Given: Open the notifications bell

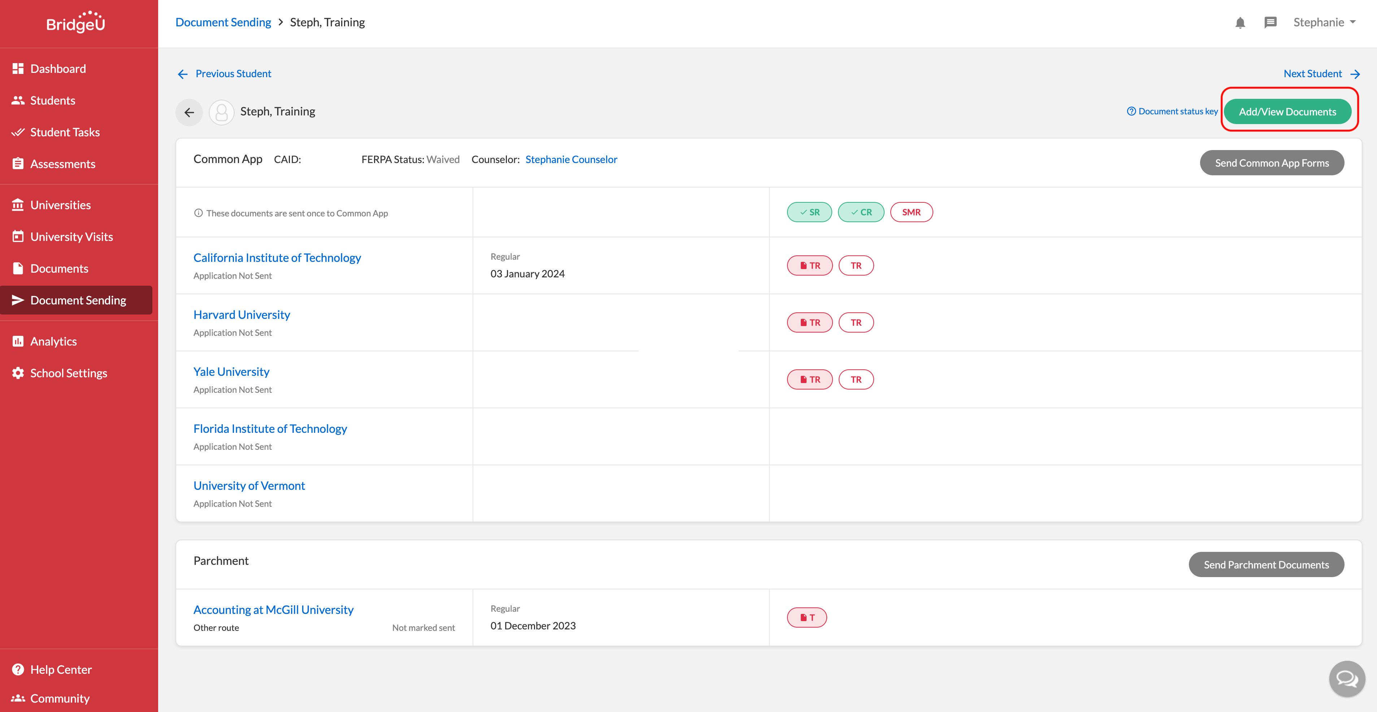Looking at the screenshot, I should click(x=1240, y=22).
